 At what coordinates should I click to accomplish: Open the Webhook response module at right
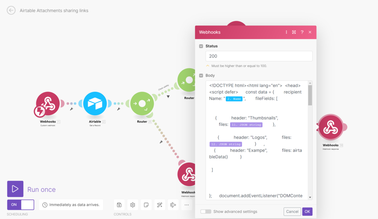point(331,127)
